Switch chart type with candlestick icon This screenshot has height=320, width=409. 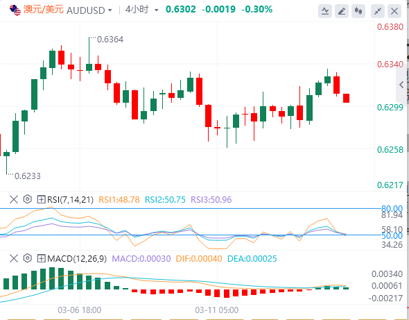tap(358, 11)
